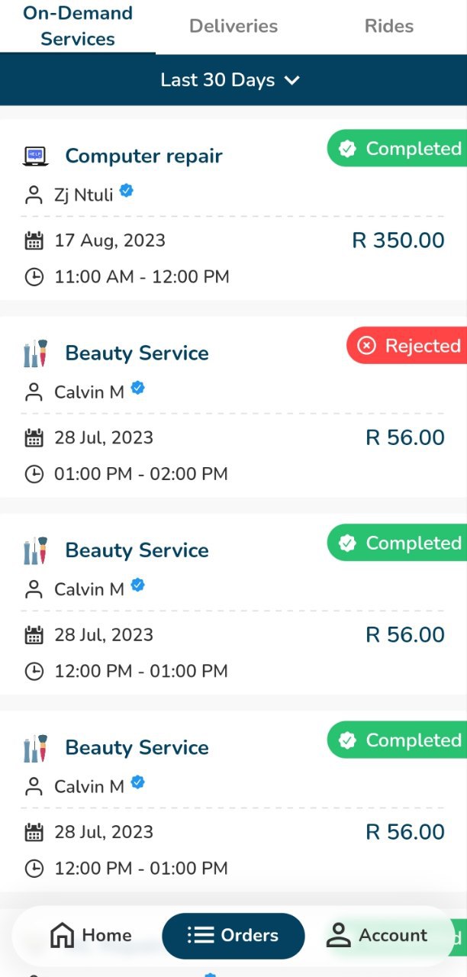Click the verified badge next to Zj Ntuli

[127, 192]
